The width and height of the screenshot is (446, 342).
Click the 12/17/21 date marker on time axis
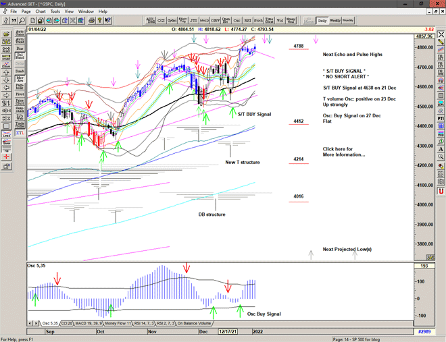click(x=228, y=333)
